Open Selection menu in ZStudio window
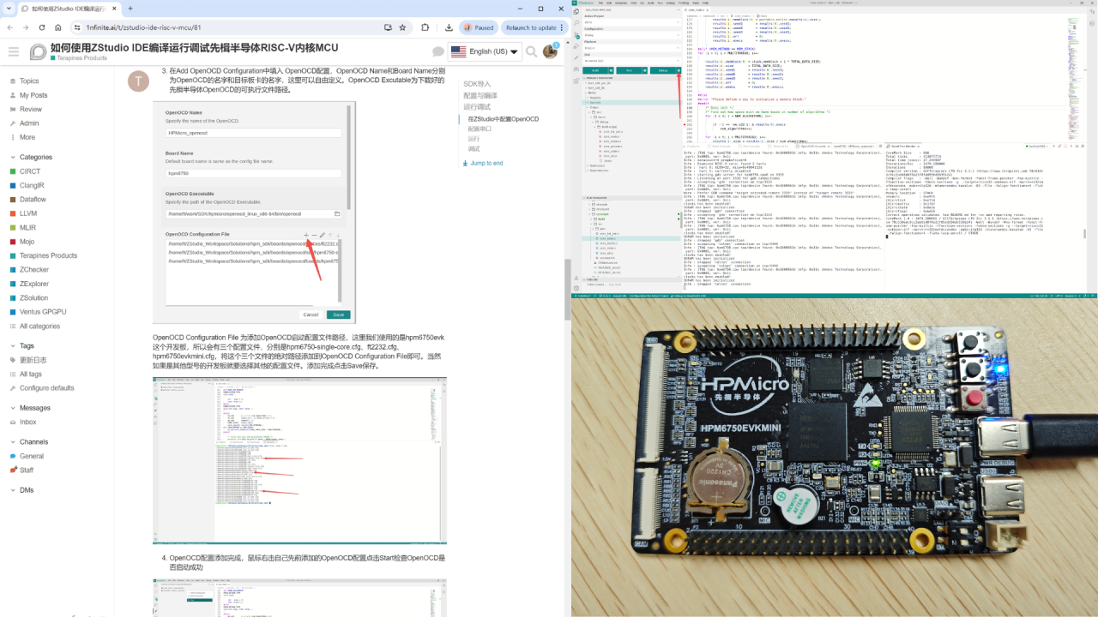Image resolution: width=1098 pixels, height=617 pixels. tap(621, 3)
